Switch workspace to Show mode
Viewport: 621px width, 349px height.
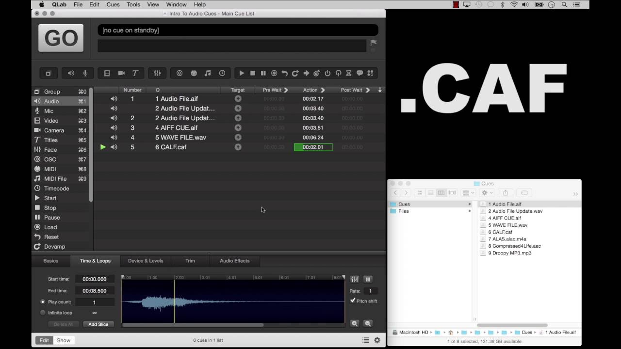click(64, 340)
